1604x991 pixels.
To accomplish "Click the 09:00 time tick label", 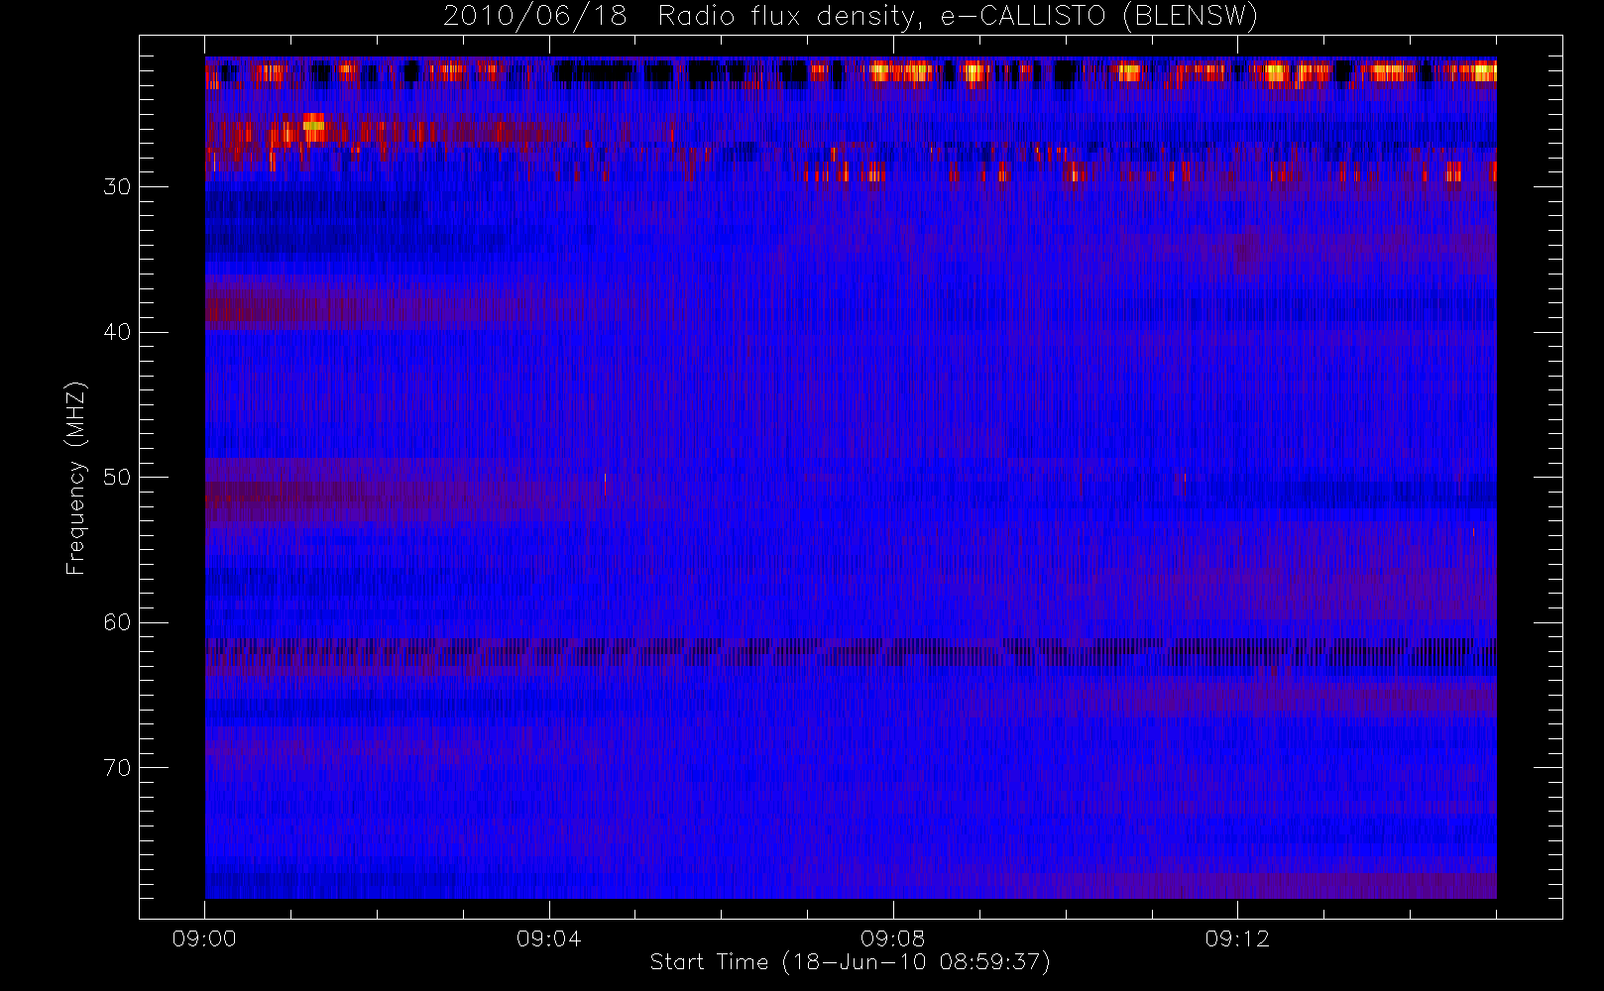I will tap(204, 938).
